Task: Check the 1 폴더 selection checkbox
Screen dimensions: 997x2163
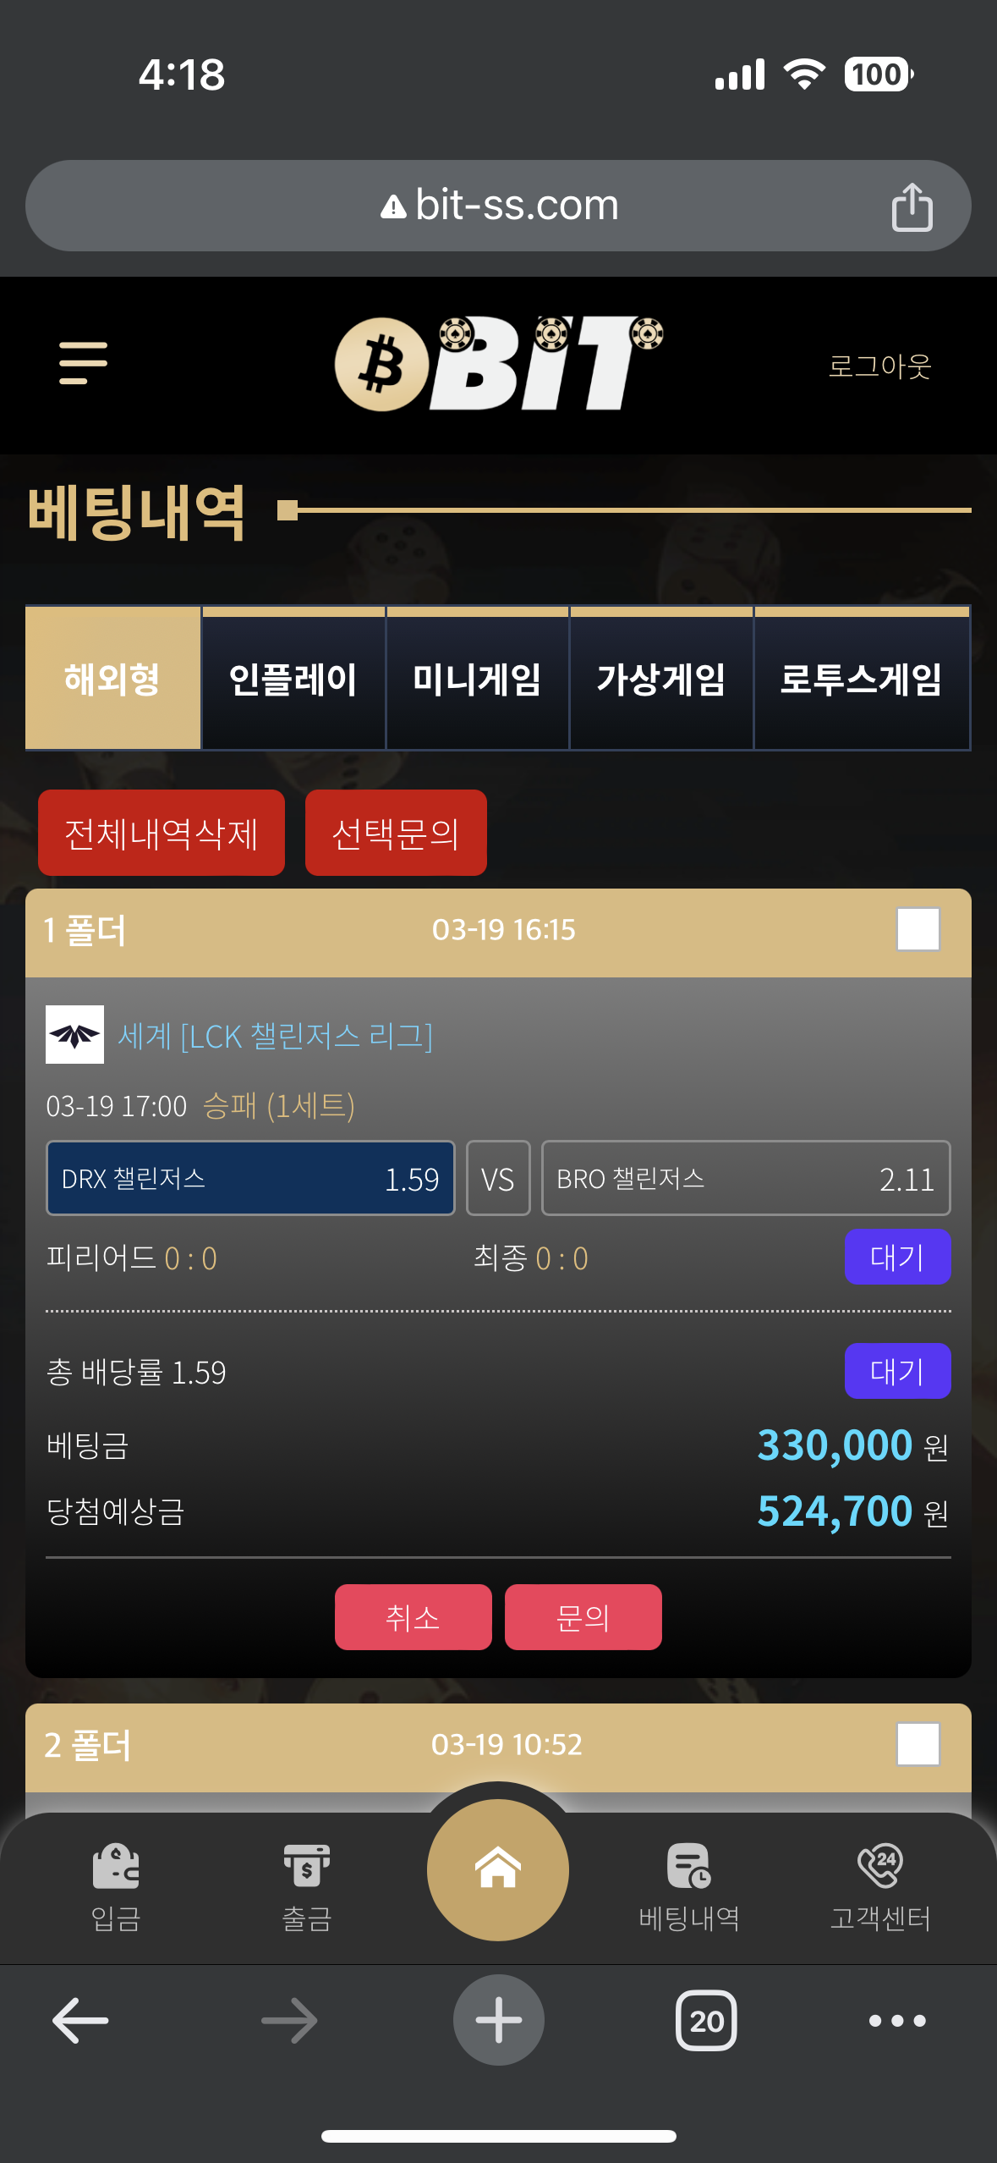Action: coord(918,929)
